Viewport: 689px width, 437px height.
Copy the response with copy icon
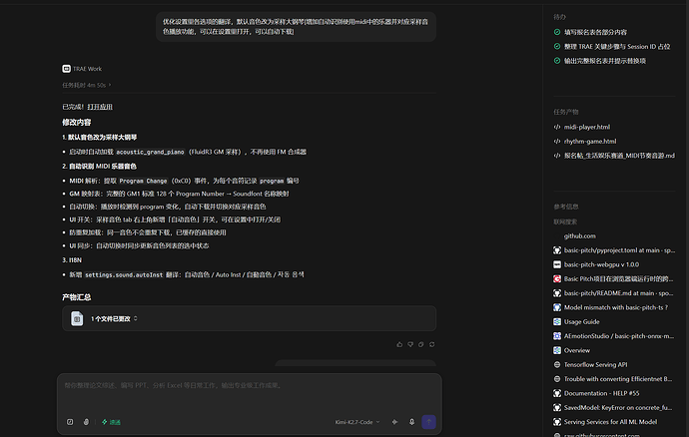point(421,344)
